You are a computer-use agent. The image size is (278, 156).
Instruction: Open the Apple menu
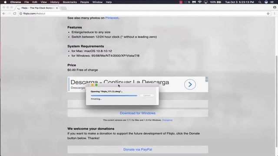point(5,2)
